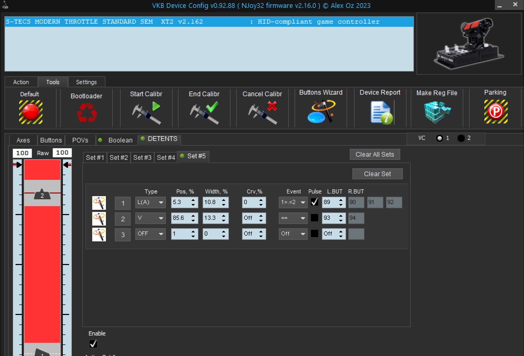The width and height of the screenshot is (524, 356).
Task: Switch to Set #4 tab
Action: pos(166,157)
